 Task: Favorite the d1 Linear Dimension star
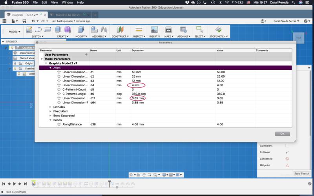[x=59, y=72]
